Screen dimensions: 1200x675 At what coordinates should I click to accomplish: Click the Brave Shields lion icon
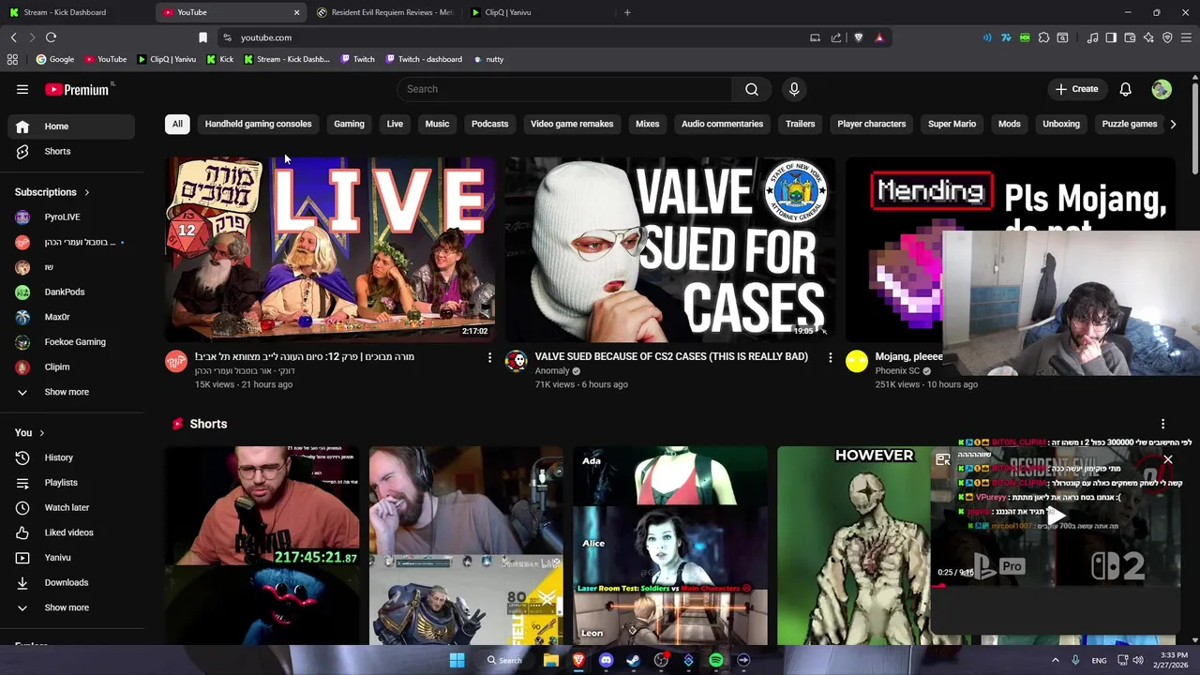pyautogui.click(x=858, y=37)
